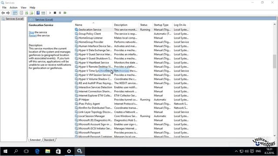This screenshot has height=156, width=278.
Task: Select Interactive Services Detection row
Action: pos(132,88)
